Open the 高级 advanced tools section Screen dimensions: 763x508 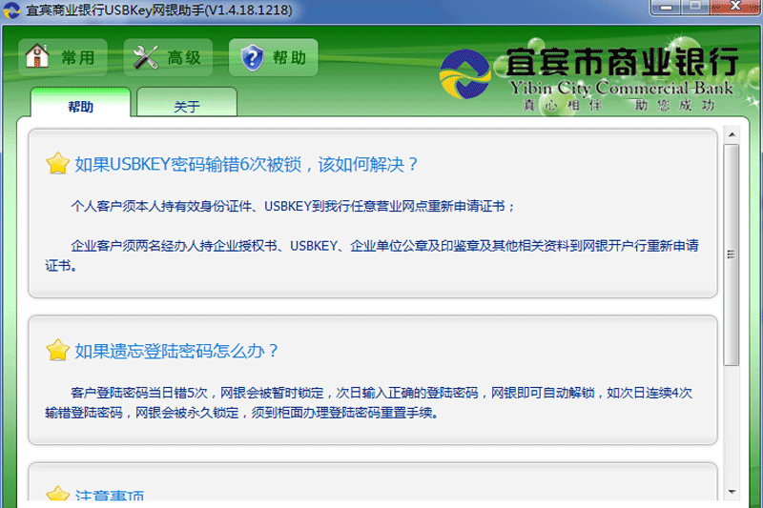[169, 57]
